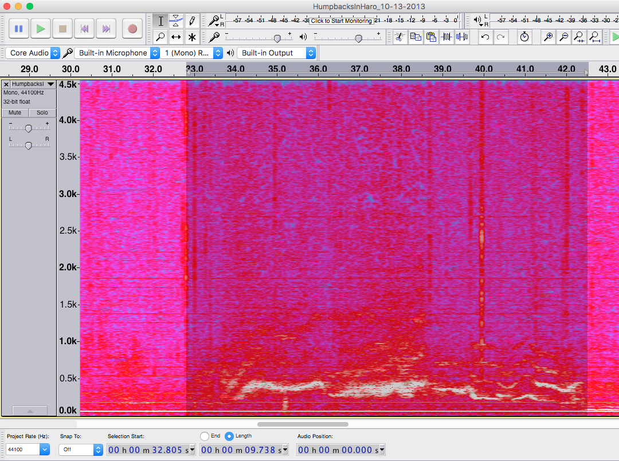The width and height of the screenshot is (619, 461).
Task: Select the Draw pencil tool
Action: 191,21
